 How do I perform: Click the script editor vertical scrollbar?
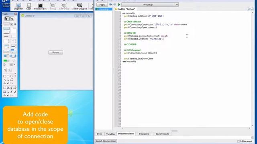point(252,69)
